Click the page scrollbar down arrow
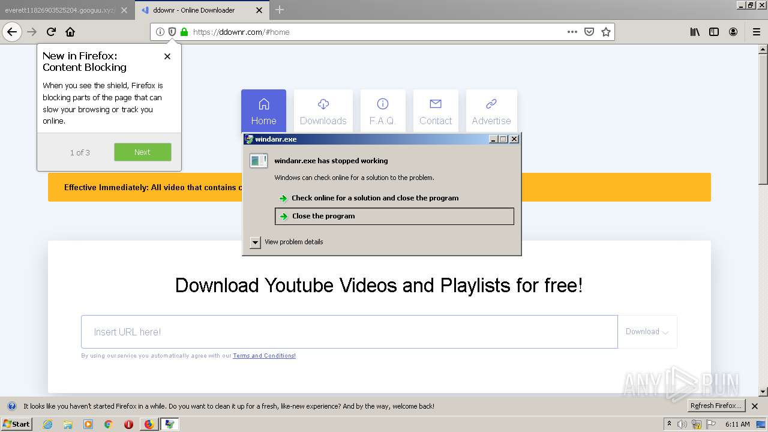768x432 pixels. tap(763, 392)
